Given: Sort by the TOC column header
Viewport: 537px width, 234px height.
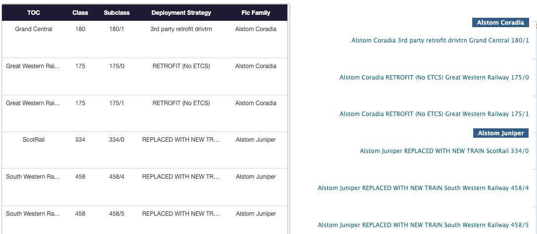Looking at the screenshot, I should 34,13.
